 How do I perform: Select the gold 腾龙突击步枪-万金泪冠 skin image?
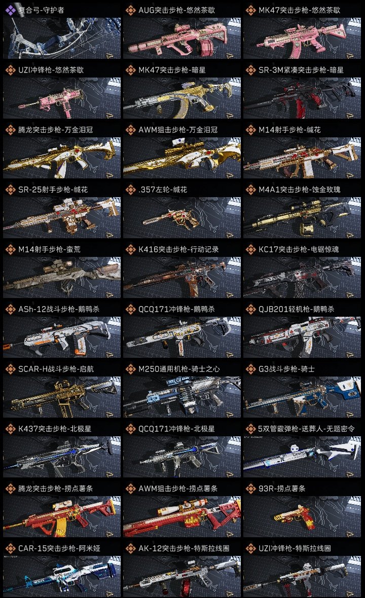click(62, 158)
